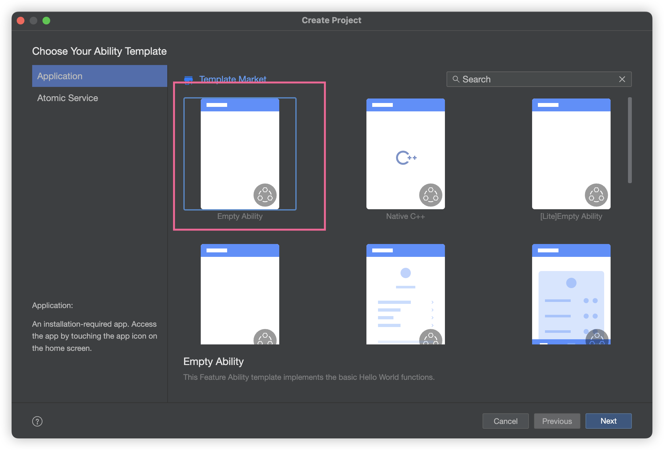664x450 pixels.
Task: Click the Search input field
Action: [539, 79]
